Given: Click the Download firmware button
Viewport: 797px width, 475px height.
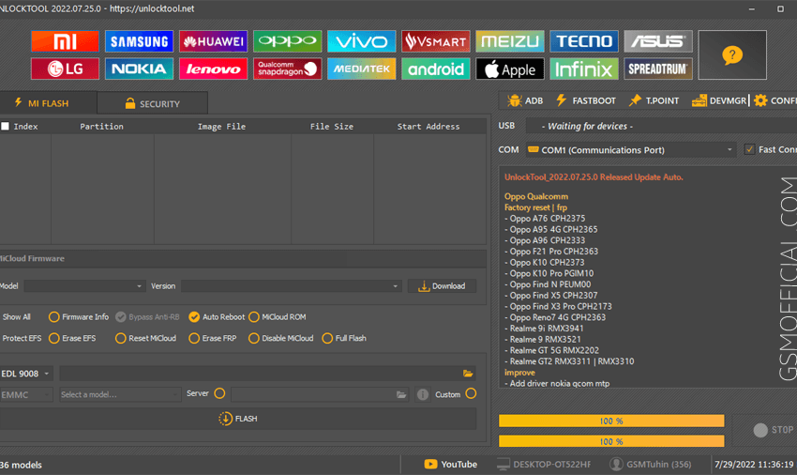Looking at the screenshot, I should 442,286.
